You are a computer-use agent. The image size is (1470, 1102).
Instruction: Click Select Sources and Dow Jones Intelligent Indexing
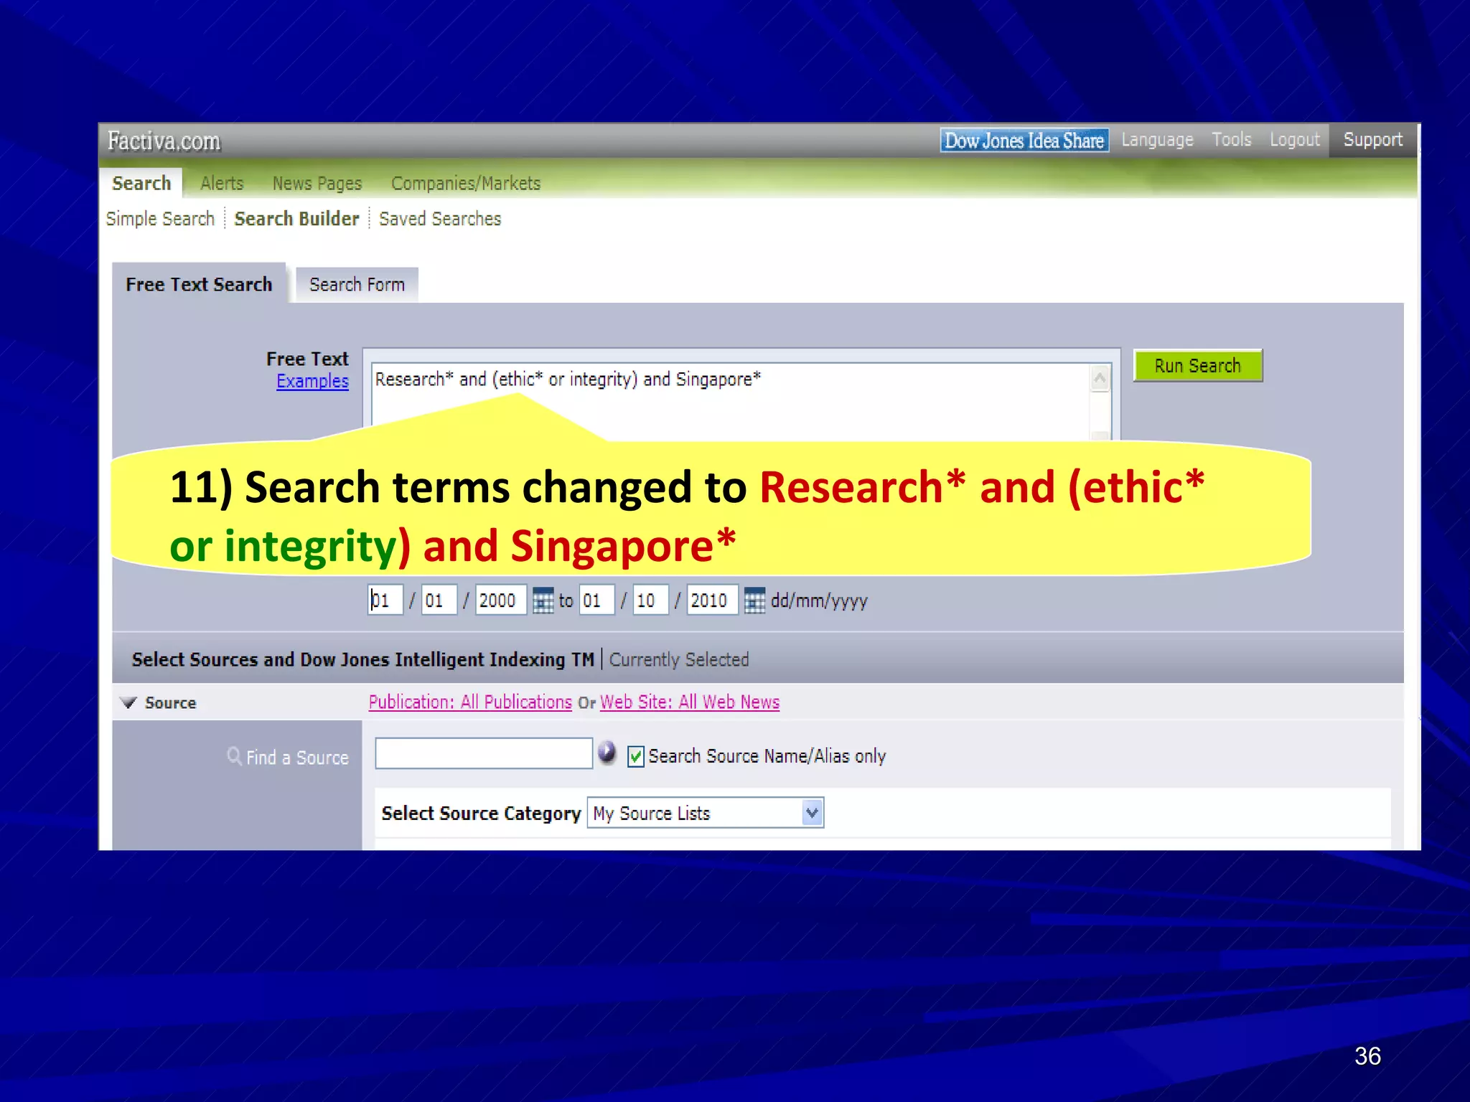[x=363, y=659]
